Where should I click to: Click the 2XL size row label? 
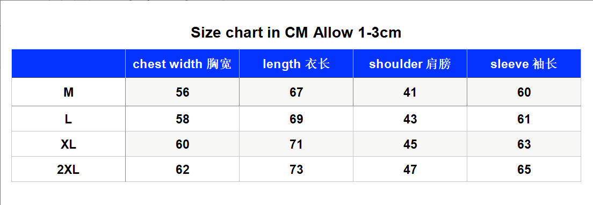point(68,170)
